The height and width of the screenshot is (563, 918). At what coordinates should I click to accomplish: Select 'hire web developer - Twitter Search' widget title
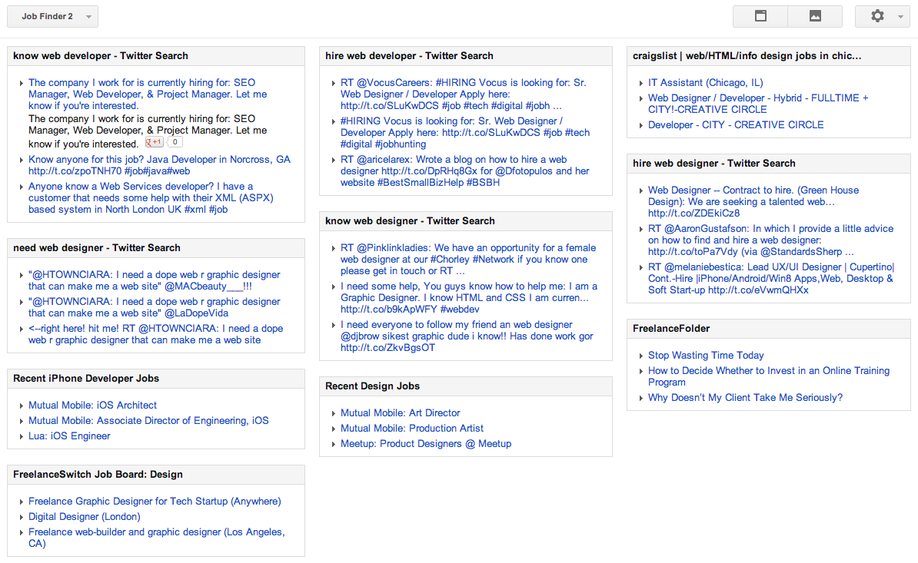409,55
